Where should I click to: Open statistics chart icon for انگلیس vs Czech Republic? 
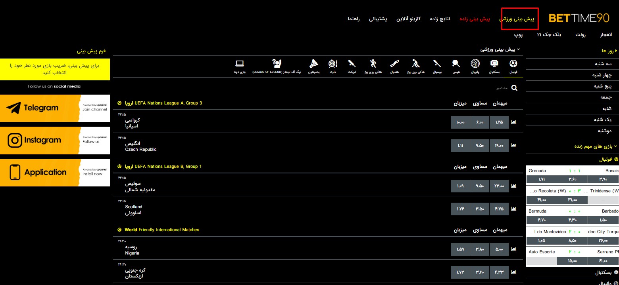pos(514,146)
